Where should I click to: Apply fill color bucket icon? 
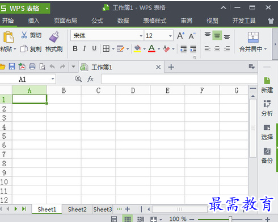(137, 48)
